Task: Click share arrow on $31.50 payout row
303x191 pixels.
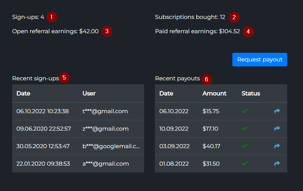Action: 277,164
